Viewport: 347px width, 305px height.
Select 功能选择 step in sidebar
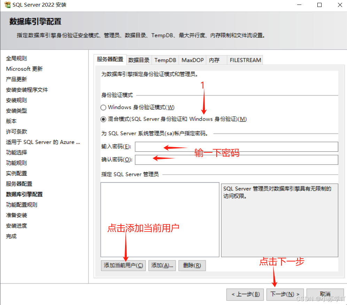click(x=16, y=153)
